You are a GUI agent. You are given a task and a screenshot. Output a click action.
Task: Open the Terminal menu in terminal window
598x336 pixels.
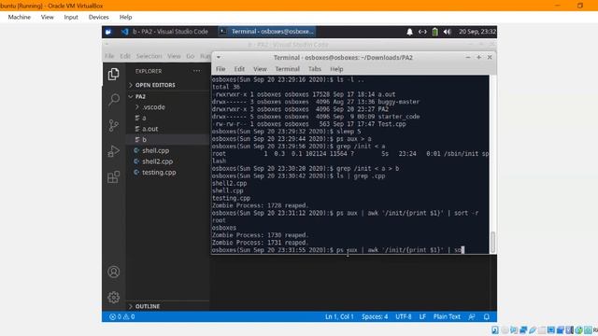coord(287,69)
